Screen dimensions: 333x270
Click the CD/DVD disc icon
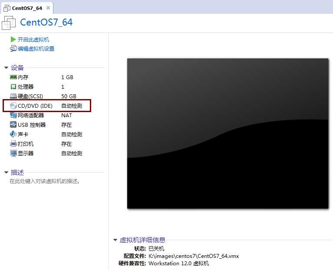(x=13, y=106)
